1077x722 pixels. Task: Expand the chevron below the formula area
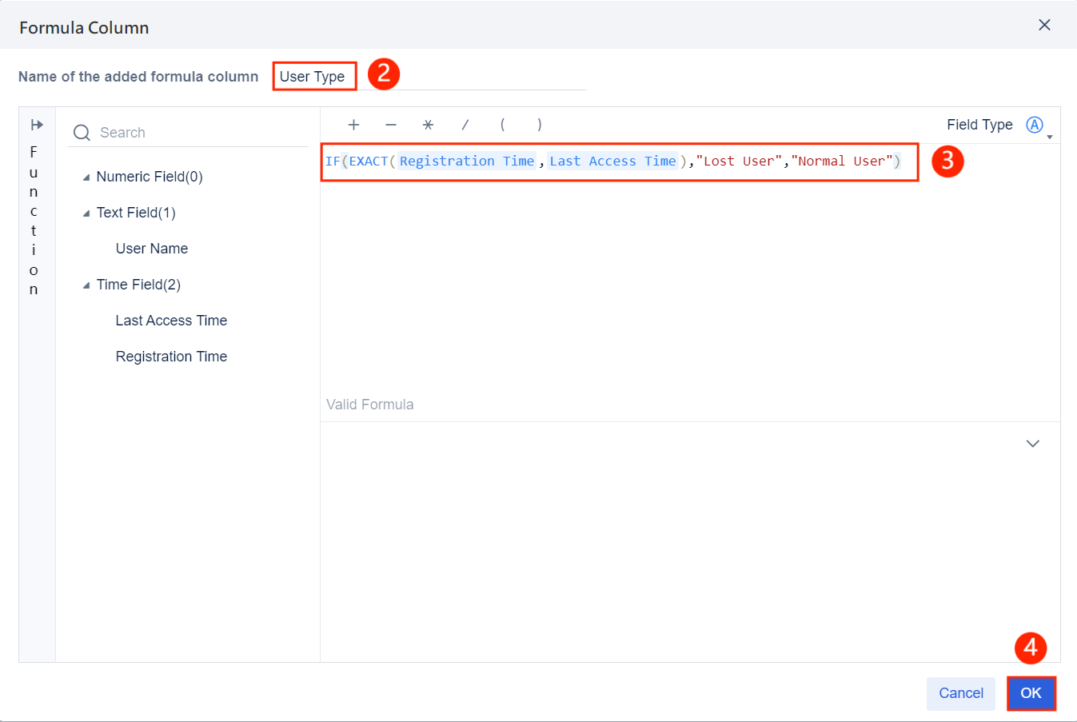[x=1032, y=443]
